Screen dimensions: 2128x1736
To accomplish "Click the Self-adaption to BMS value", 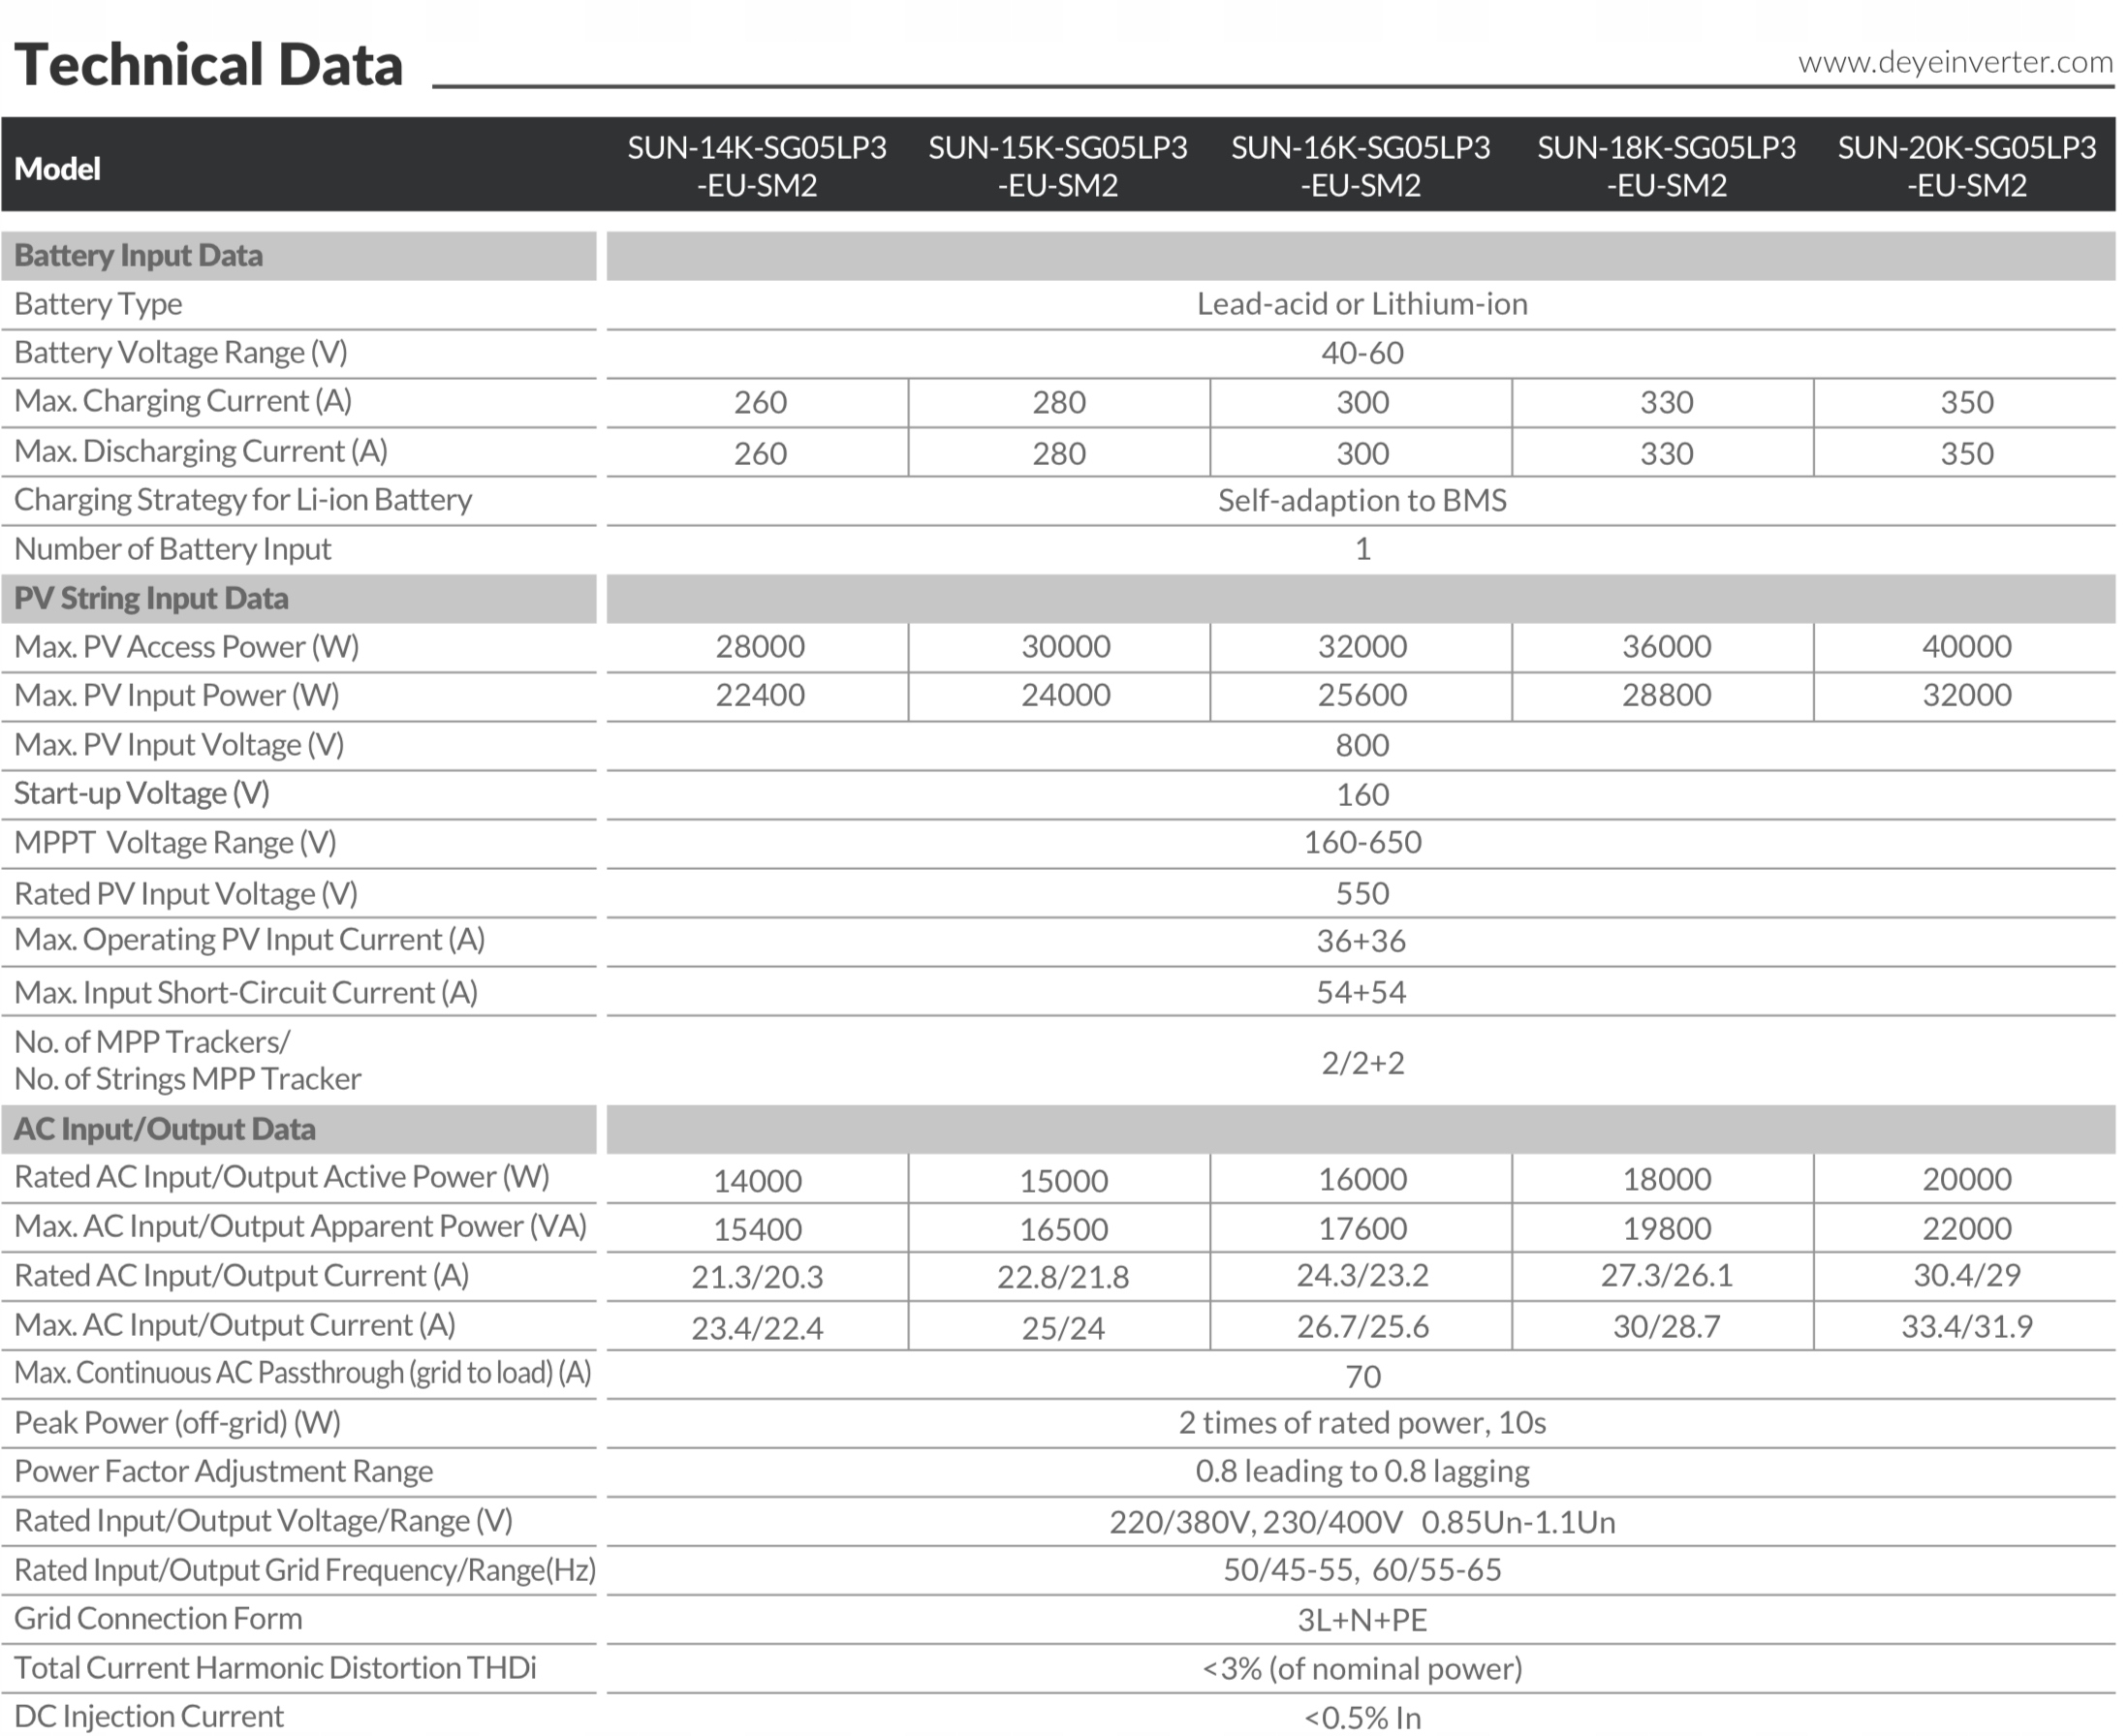I will point(1361,500).
